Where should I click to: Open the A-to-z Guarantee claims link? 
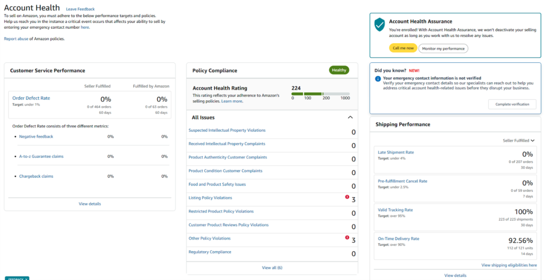42,156
